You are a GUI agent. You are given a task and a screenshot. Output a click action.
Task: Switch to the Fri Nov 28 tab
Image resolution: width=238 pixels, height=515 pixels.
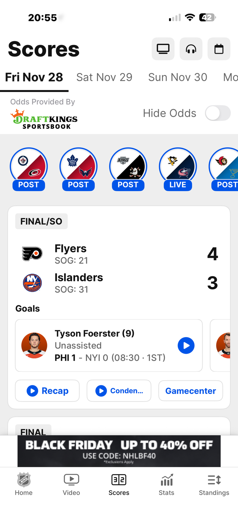click(34, 77)
